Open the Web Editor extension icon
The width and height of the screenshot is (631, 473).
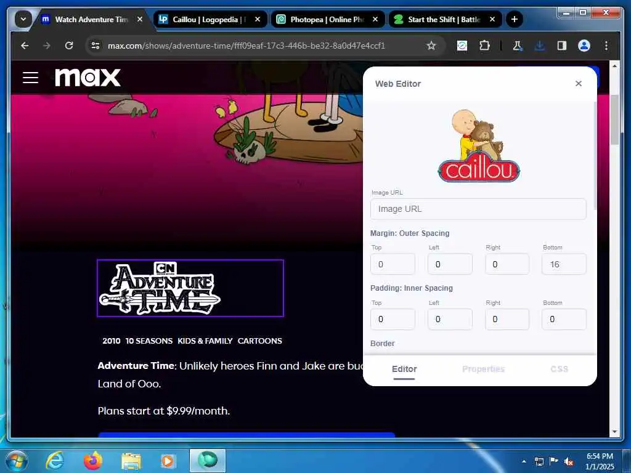click(x=462, y=46)
